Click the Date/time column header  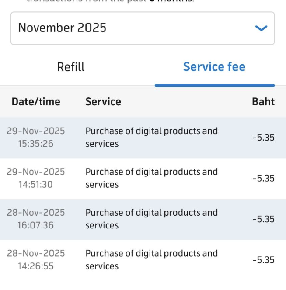(x=36, y=102)
